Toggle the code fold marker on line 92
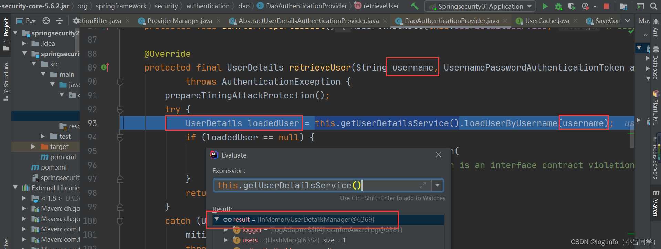 pyautogui.click(x=120, y=109)
